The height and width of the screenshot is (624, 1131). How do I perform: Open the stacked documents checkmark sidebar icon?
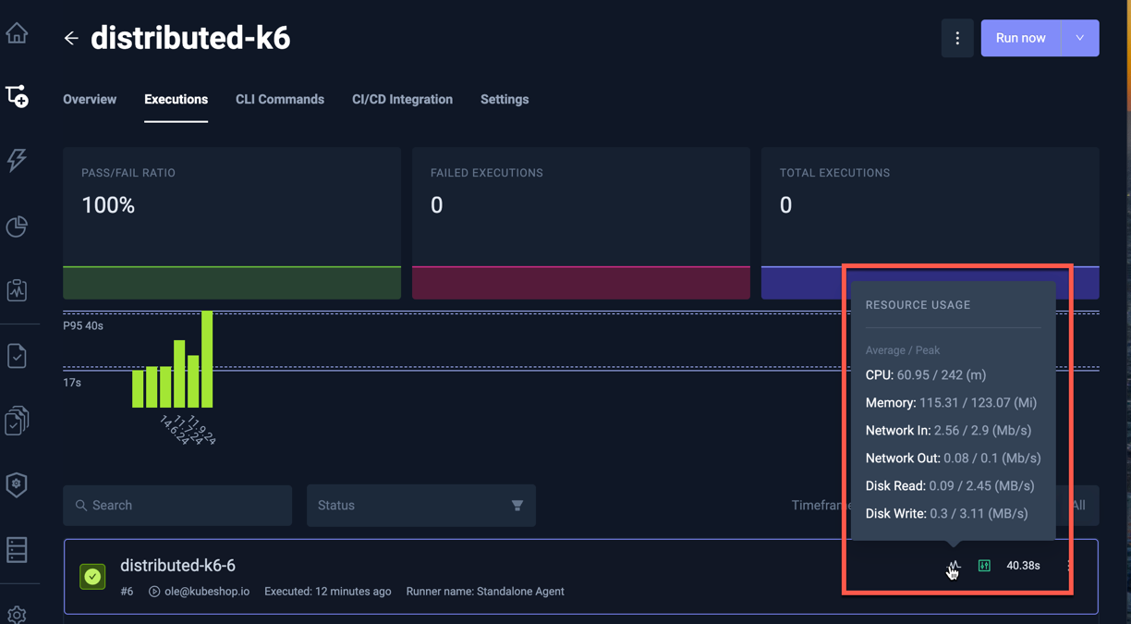point(17,421)
